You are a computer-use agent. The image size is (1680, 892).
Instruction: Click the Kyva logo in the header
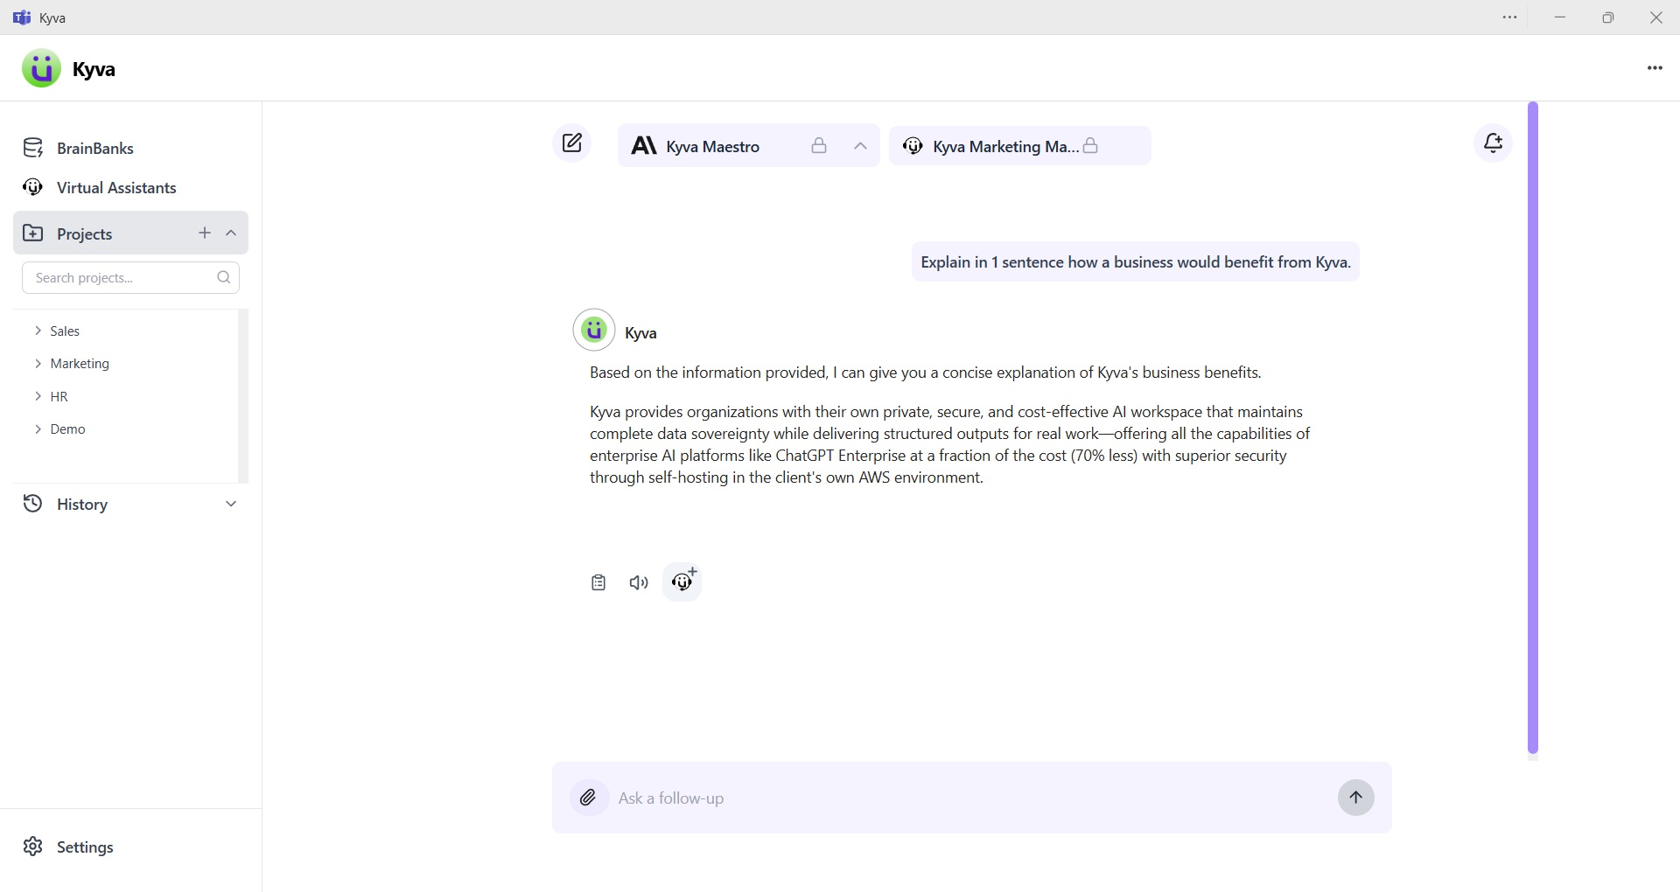click(x=41, y=68)
